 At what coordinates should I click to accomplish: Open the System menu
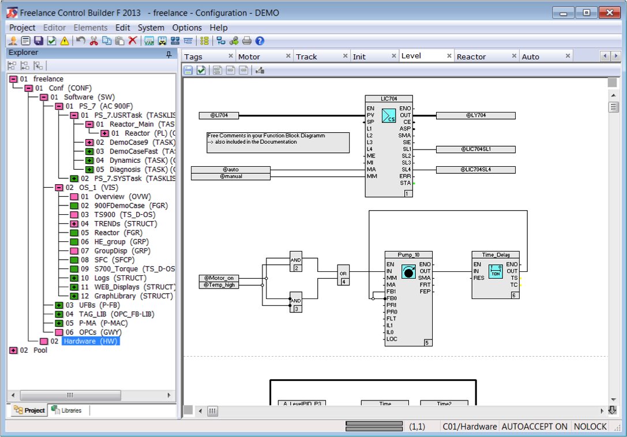(x=151, y=28)
